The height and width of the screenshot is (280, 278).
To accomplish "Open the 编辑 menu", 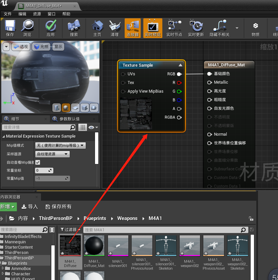I will 22,14.
